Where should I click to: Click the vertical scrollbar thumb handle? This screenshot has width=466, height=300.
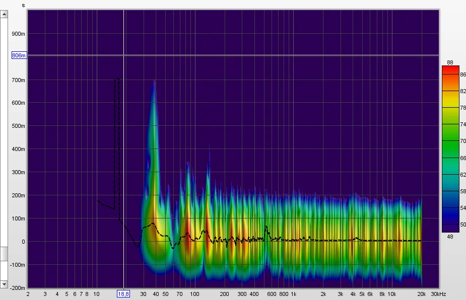pos(4,254)
